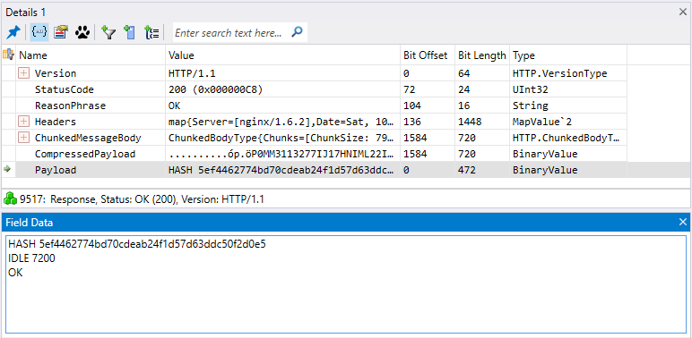Expand the Version field node
Viewport: 692px width, 338px height.
[23, 73]
